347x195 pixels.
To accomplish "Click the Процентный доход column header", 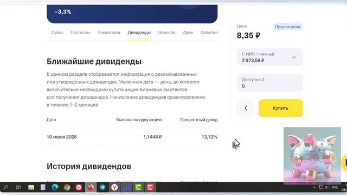I will 199,120.
